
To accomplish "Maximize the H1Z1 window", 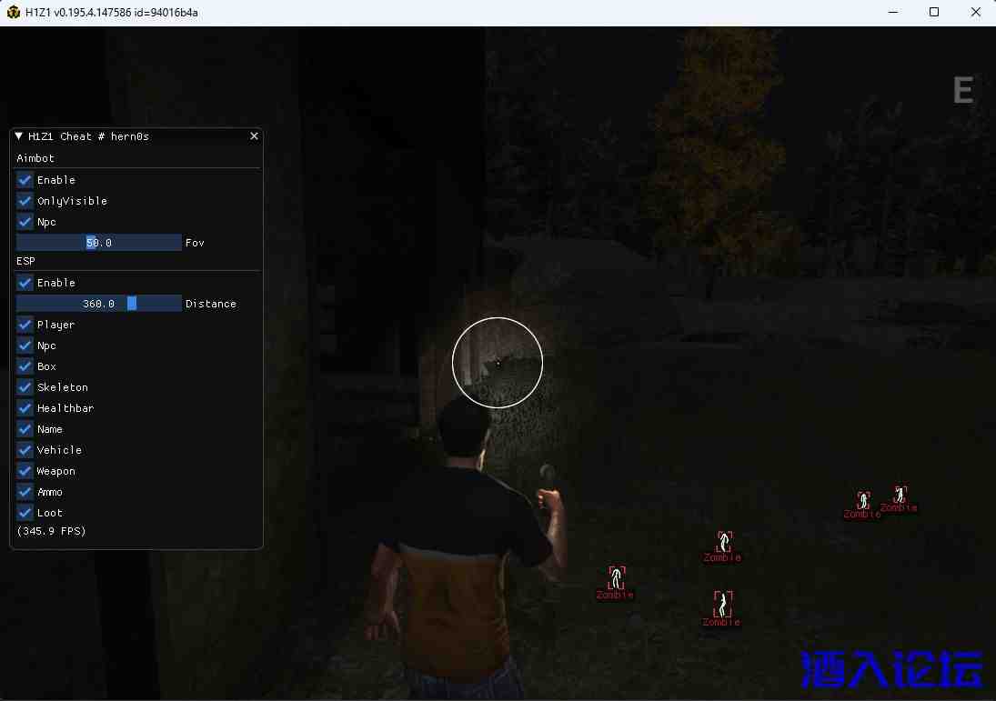I will click(x=934, y=12).
